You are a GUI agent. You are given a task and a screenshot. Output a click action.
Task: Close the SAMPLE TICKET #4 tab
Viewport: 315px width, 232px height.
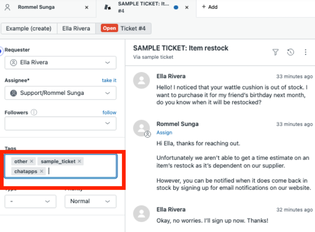point(187,7)
